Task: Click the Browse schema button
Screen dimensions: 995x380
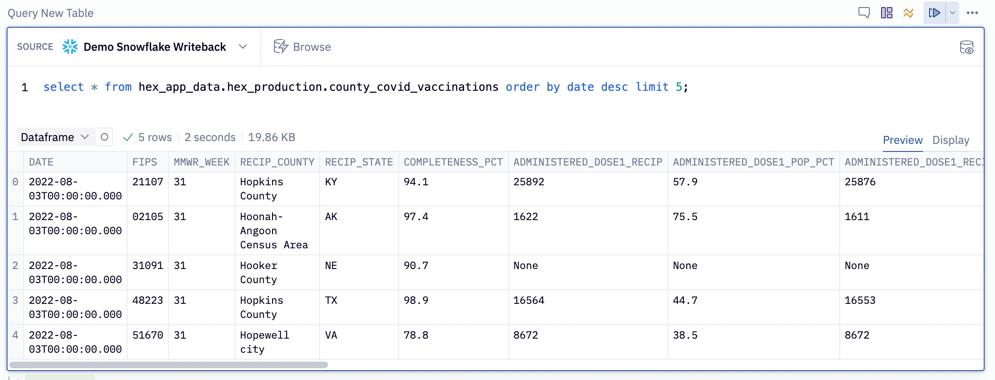Action: (x=302, y=47)
